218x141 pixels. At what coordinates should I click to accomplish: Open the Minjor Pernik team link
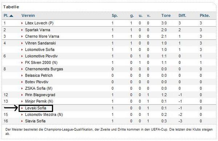39,101
